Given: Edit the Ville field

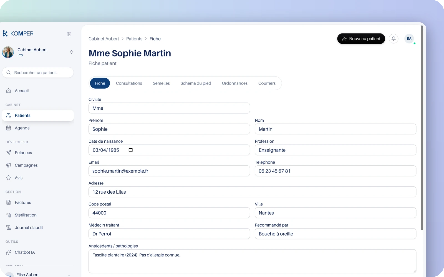Looking at the screenshot, I should [x=335, y=213].
